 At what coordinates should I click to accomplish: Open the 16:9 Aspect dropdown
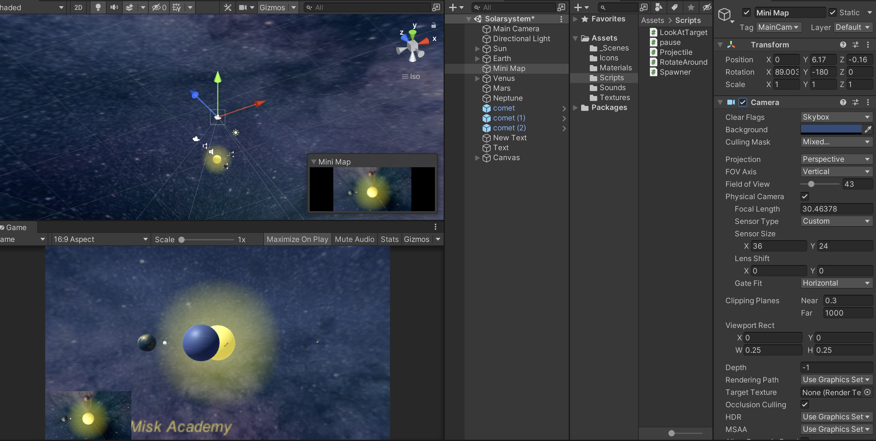point(101,239)
